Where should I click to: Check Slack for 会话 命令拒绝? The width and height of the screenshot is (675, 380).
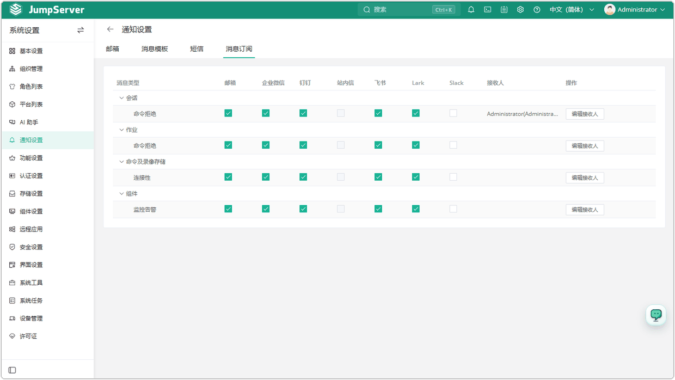pos(453,113)
